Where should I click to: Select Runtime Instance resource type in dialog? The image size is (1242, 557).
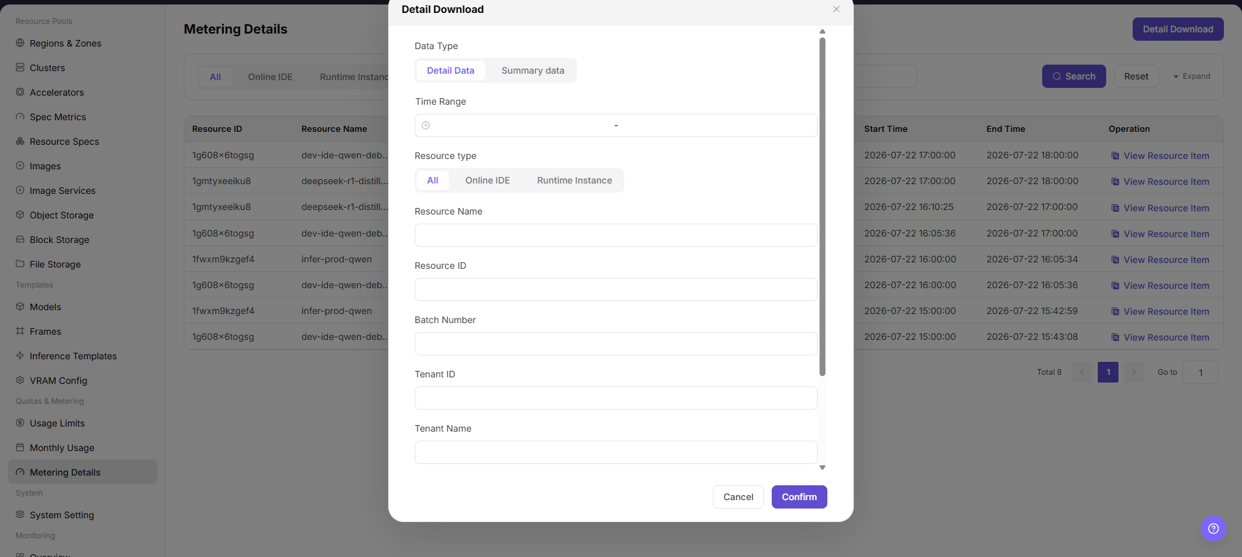click(x=574, y=180)
